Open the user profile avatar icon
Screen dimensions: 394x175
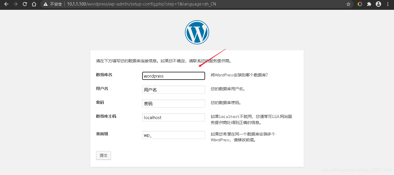click(x=378, y=4)
